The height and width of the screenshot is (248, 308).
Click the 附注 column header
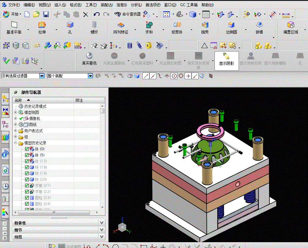(x=89, y=100)
